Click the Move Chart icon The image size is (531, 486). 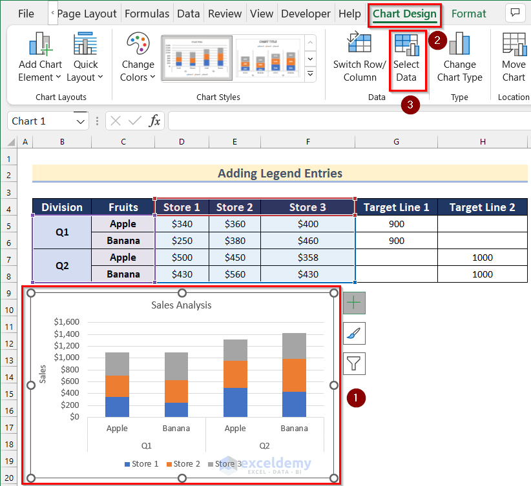(514, 44)
